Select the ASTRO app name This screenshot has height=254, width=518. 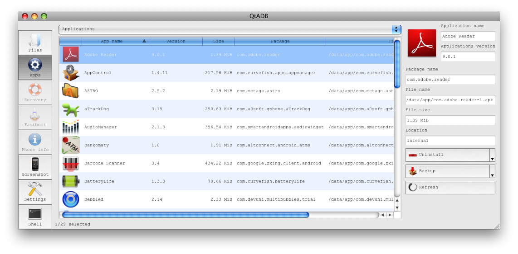coord(91,91)
